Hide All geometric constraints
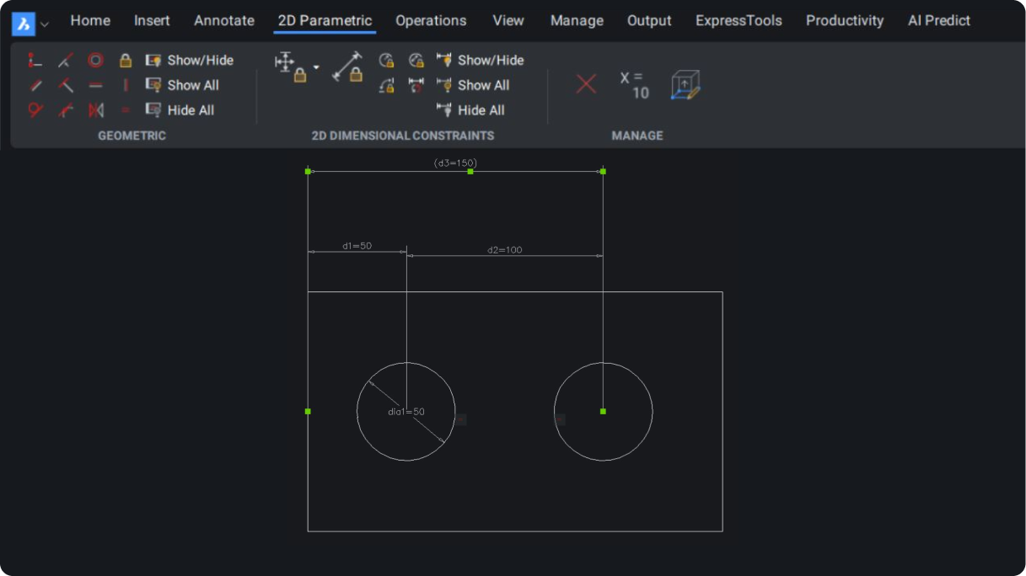 pyautogui.click(x=180, y=110)
